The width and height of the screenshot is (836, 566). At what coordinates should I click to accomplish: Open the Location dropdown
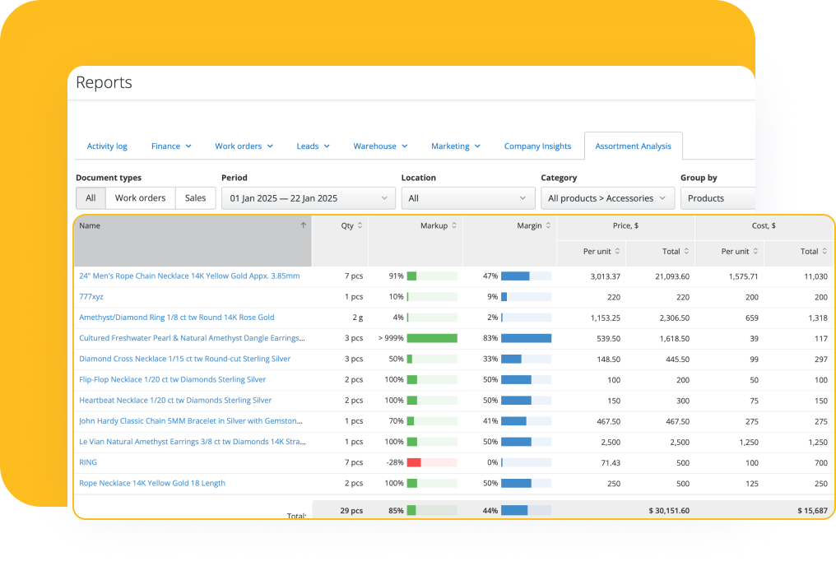click(467, 197)
